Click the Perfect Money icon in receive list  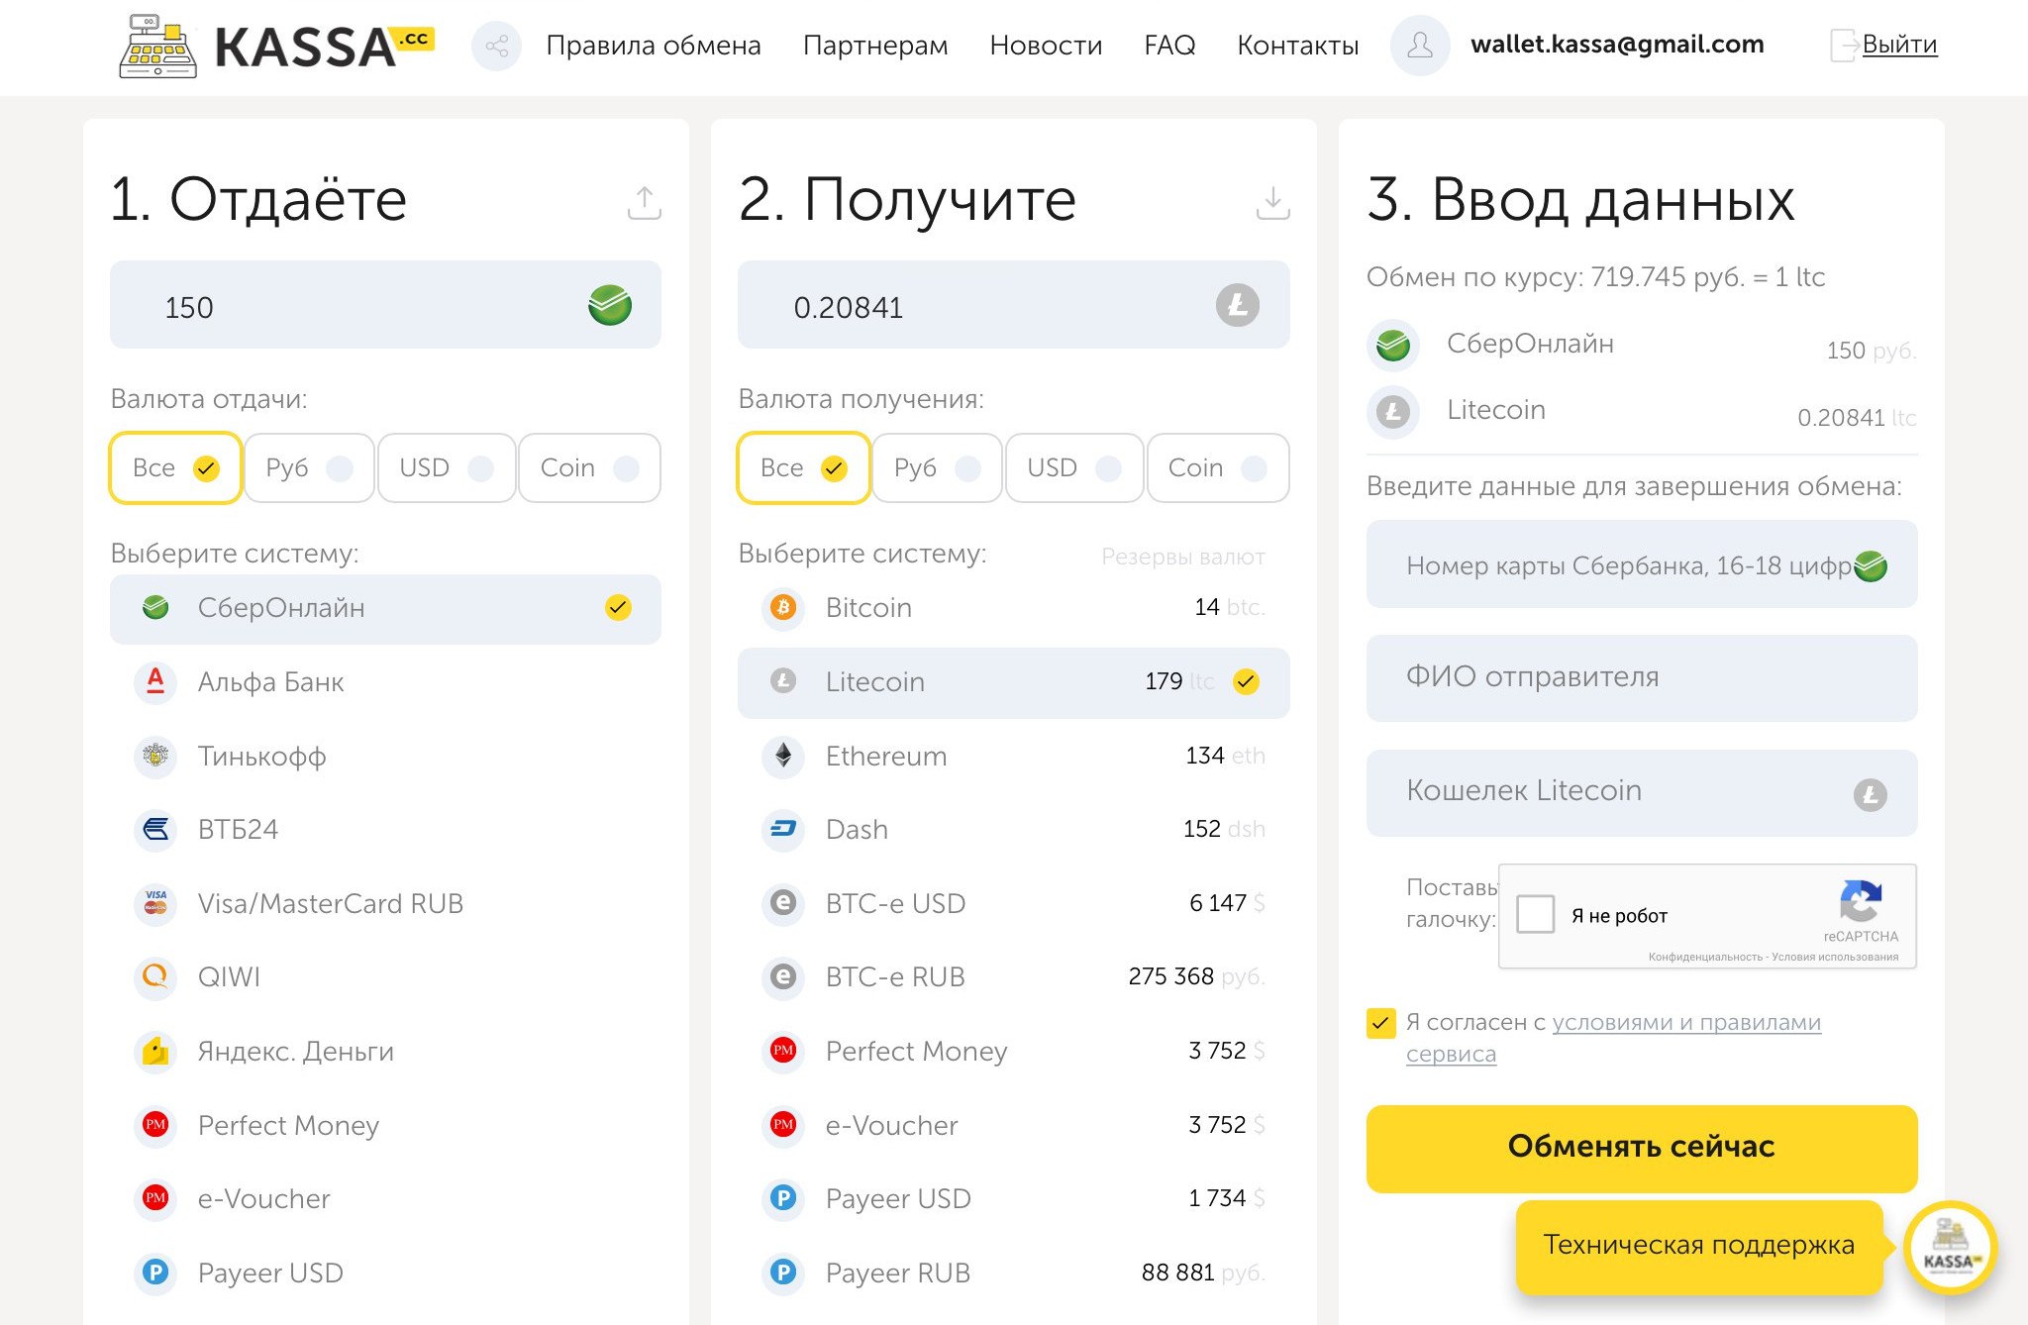pos(783,1051)
